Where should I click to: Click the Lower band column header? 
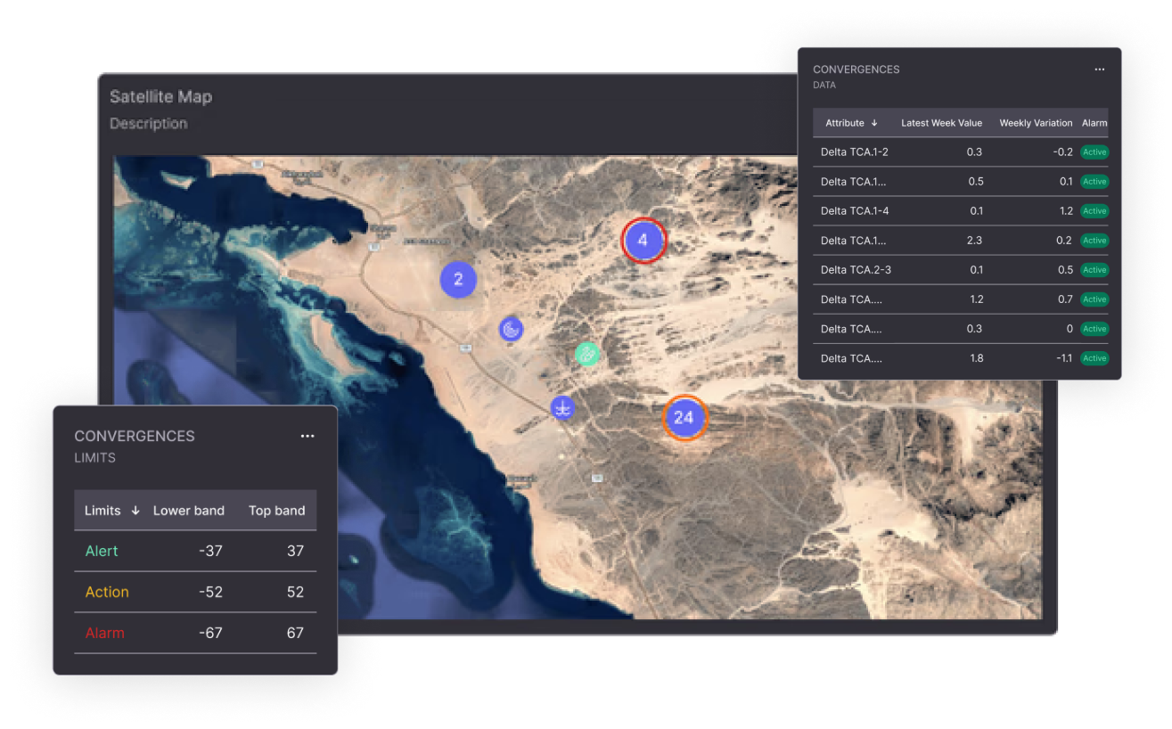(x=189, y=511)
